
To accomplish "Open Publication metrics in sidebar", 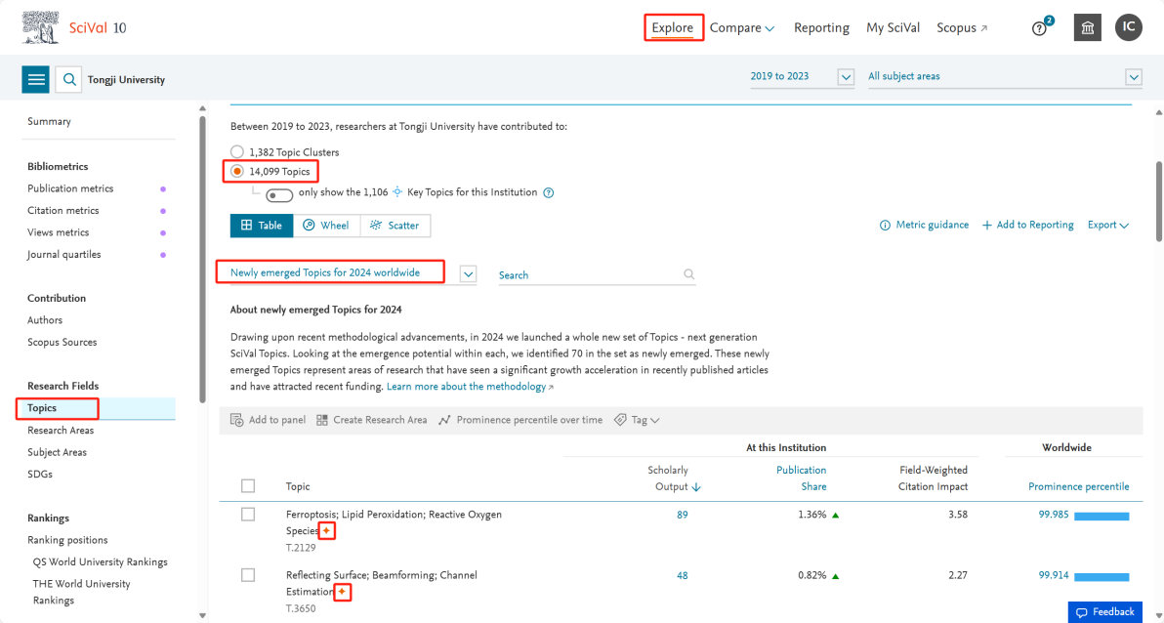I will tap(70, 188).
